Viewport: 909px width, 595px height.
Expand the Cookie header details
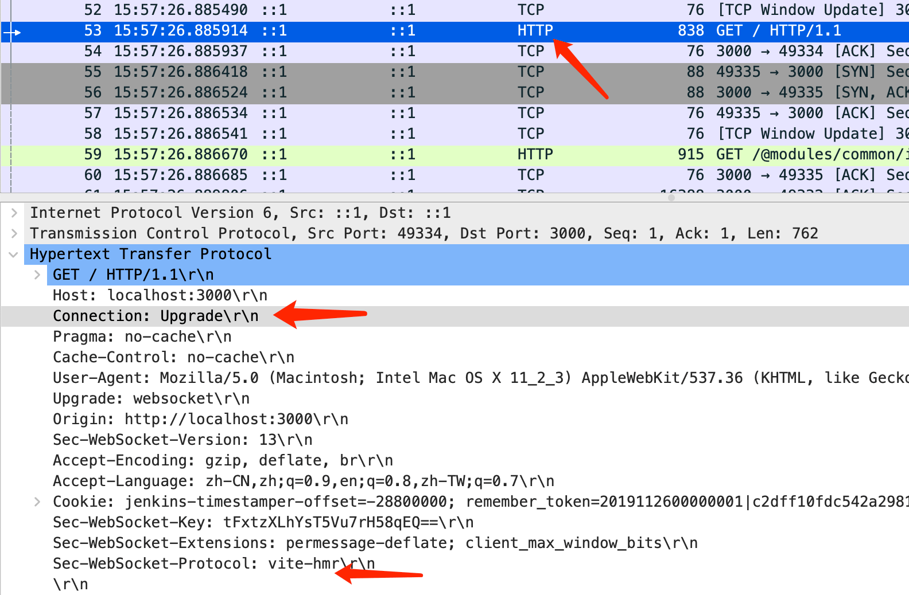coord(37,502)
